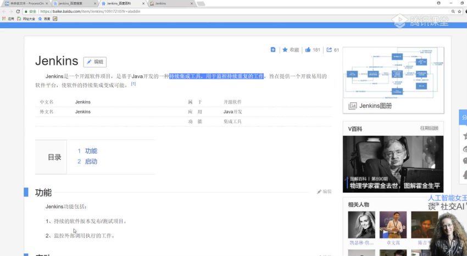Open the 应用 apps grid bookmark
467x256 pixels.
[8, 19]
